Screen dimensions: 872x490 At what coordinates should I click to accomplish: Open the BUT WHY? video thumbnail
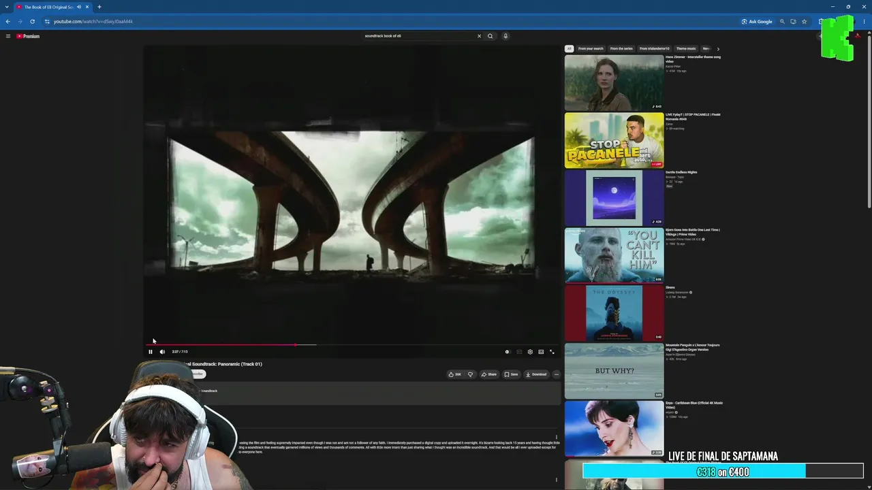coord(614,371)
